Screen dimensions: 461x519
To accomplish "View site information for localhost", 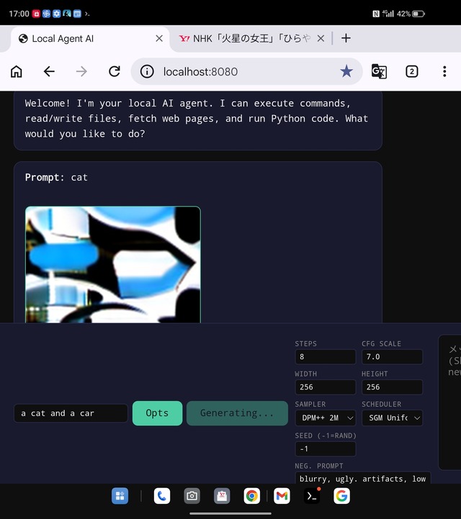I will click(147, 71).
